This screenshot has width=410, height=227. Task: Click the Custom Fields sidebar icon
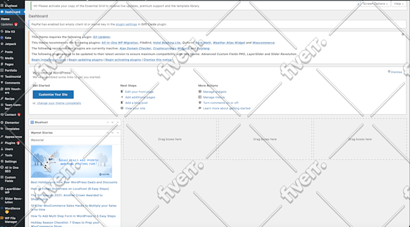[x=2, y=177]
